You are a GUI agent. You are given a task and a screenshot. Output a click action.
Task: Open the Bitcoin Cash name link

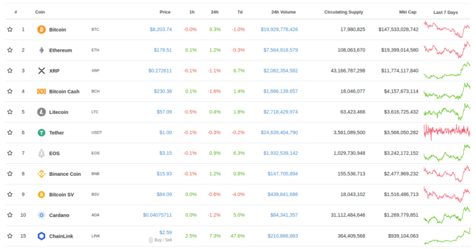(x=64, y=91)
